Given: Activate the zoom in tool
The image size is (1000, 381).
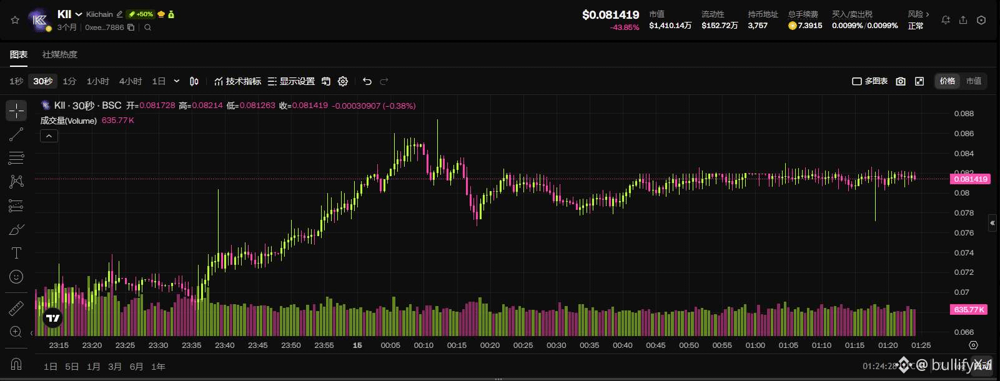Looking at the screenshot, I should coord(16,332).
